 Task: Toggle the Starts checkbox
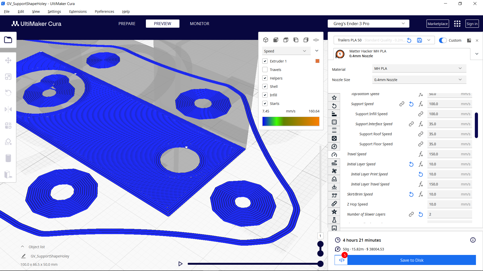click(265, 103)
